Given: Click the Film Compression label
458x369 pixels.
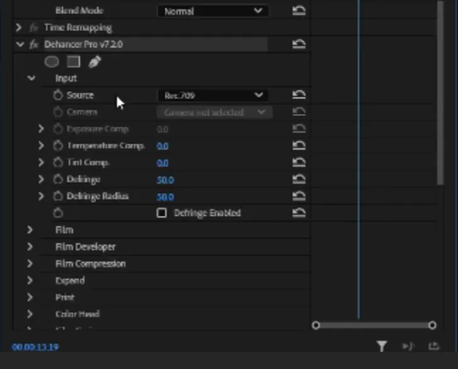Looking at the screenshot, I should (x=91, y=264).
